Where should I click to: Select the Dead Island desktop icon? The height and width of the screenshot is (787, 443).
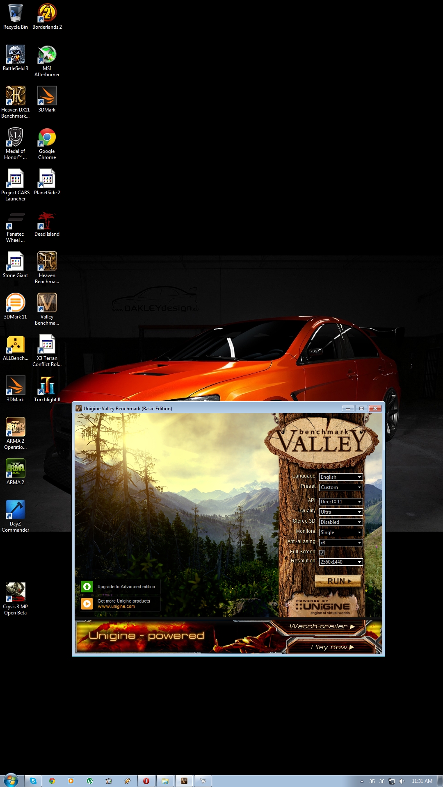47,224
